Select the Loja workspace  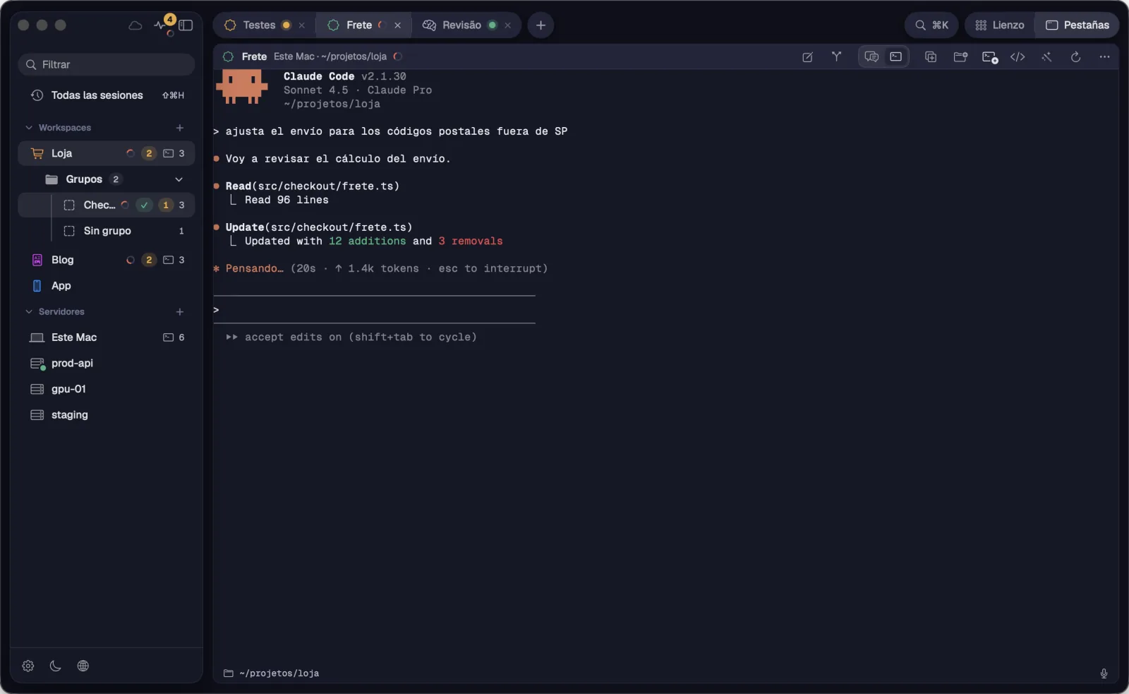click(x=107, y=153)
